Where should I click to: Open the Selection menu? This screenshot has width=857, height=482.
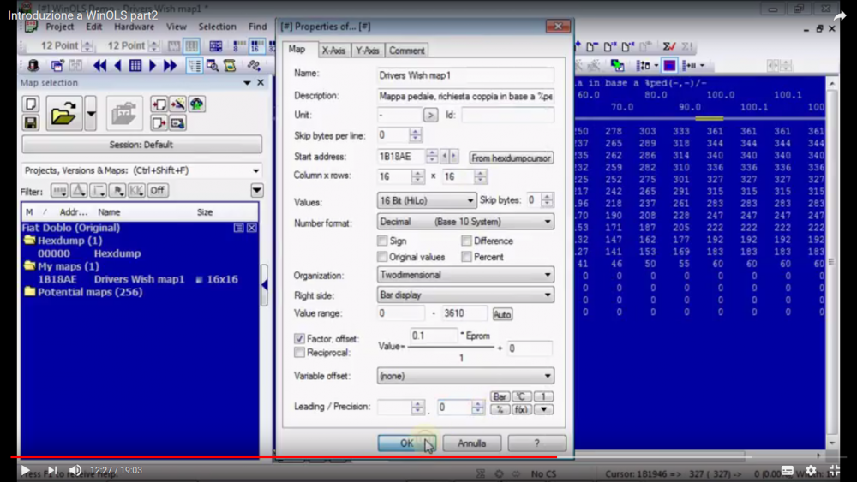point(217,27)
